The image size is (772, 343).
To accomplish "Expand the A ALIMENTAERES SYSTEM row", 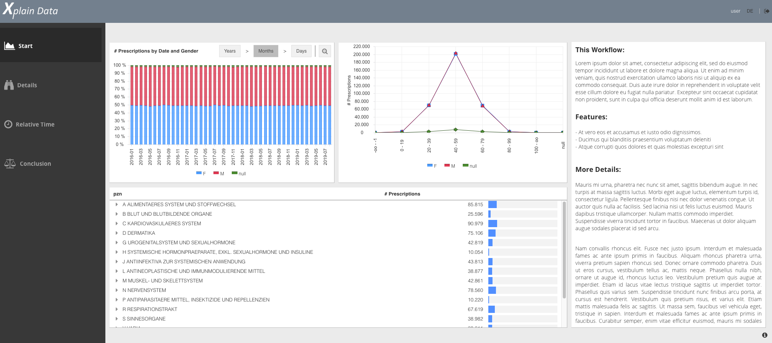I will pos(116,205).
